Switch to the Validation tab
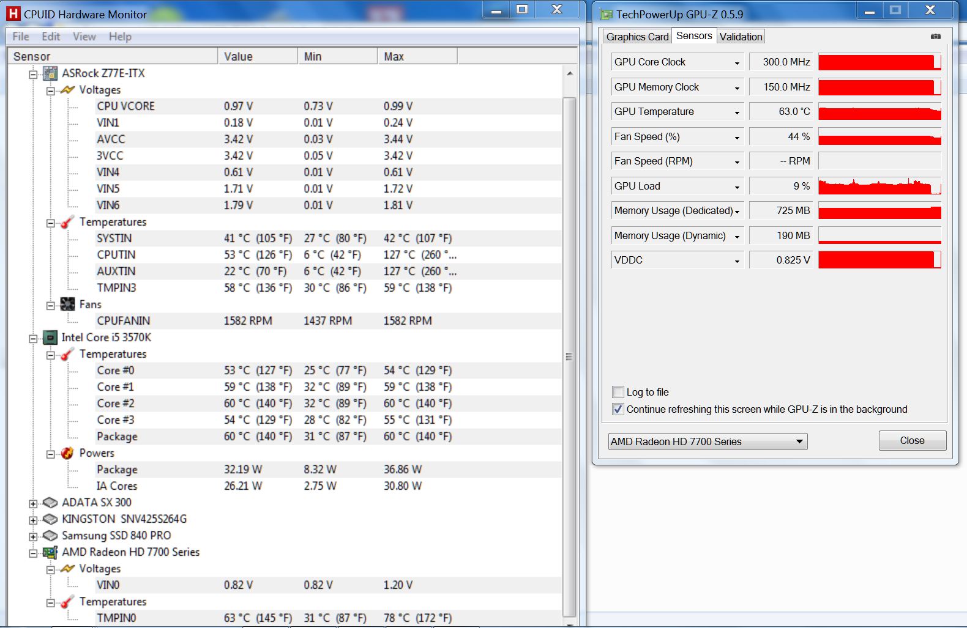 point(741,37)
